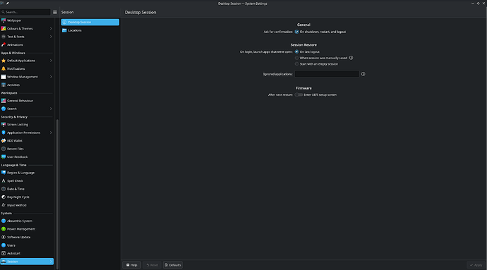
Task: Open the Animations settings icon
Action: tap(4, 44)
